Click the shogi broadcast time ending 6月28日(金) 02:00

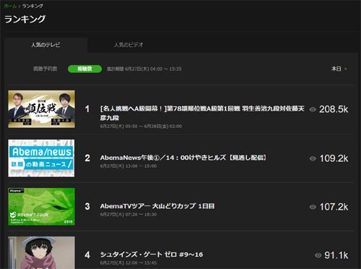pos(141,127)
